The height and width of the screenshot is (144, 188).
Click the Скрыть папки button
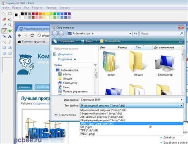[65, 115]
